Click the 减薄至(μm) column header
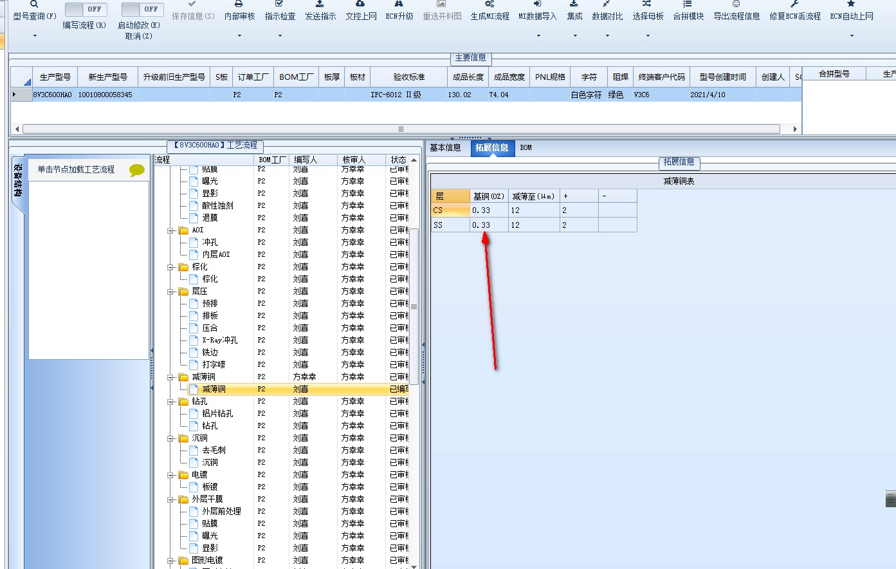896x569 pixels. (534, 196)
